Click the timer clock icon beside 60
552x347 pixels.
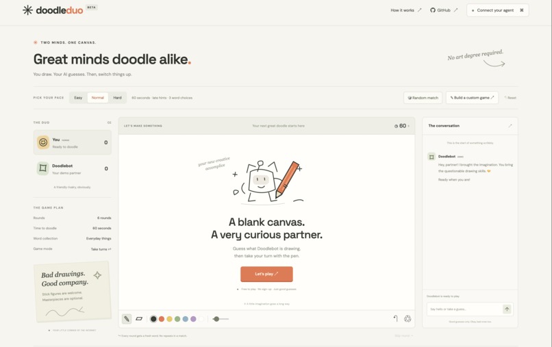pos(396,126)
